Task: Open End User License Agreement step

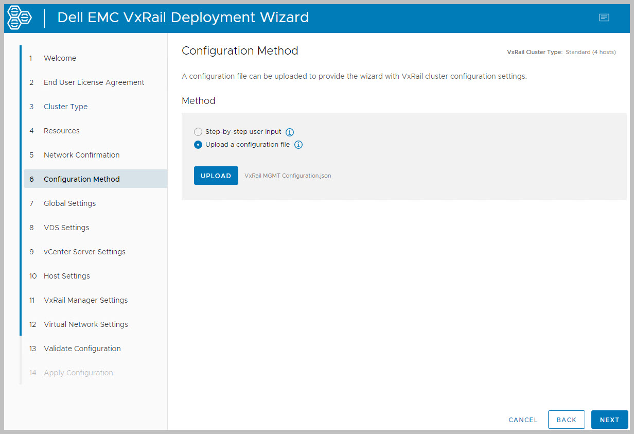Action: 94,82
